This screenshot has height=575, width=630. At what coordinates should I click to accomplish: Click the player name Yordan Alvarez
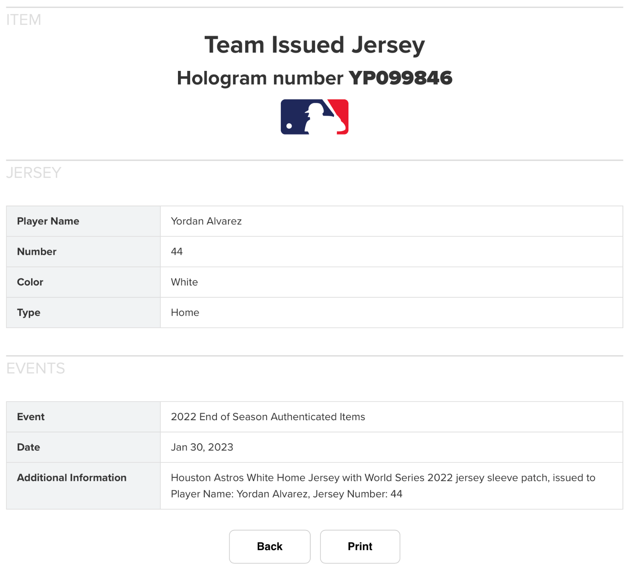206,221
